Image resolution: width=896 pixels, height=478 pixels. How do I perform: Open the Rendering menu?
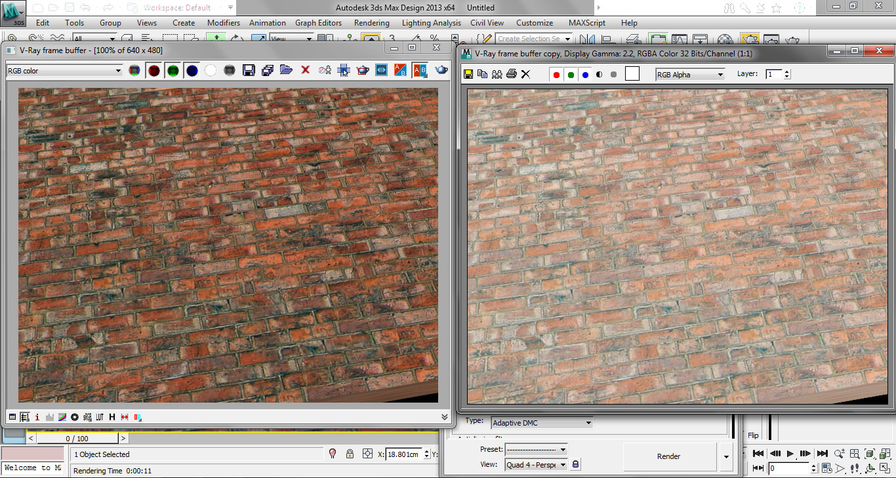pos(371,22)
